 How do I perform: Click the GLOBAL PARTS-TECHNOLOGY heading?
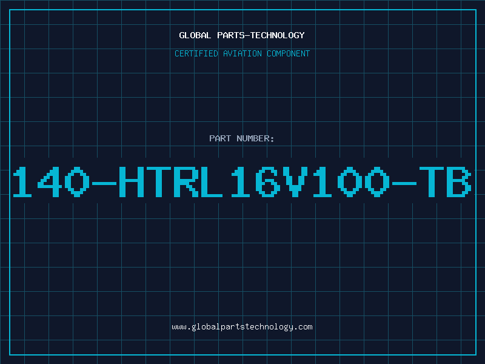(242, 35)
